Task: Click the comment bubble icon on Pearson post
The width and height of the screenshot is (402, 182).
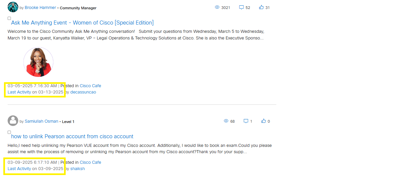Action: click(246, 121)
